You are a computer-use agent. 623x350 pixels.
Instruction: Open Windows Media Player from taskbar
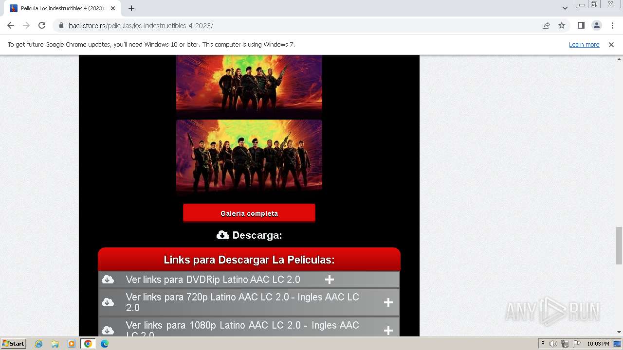point(72,344)
